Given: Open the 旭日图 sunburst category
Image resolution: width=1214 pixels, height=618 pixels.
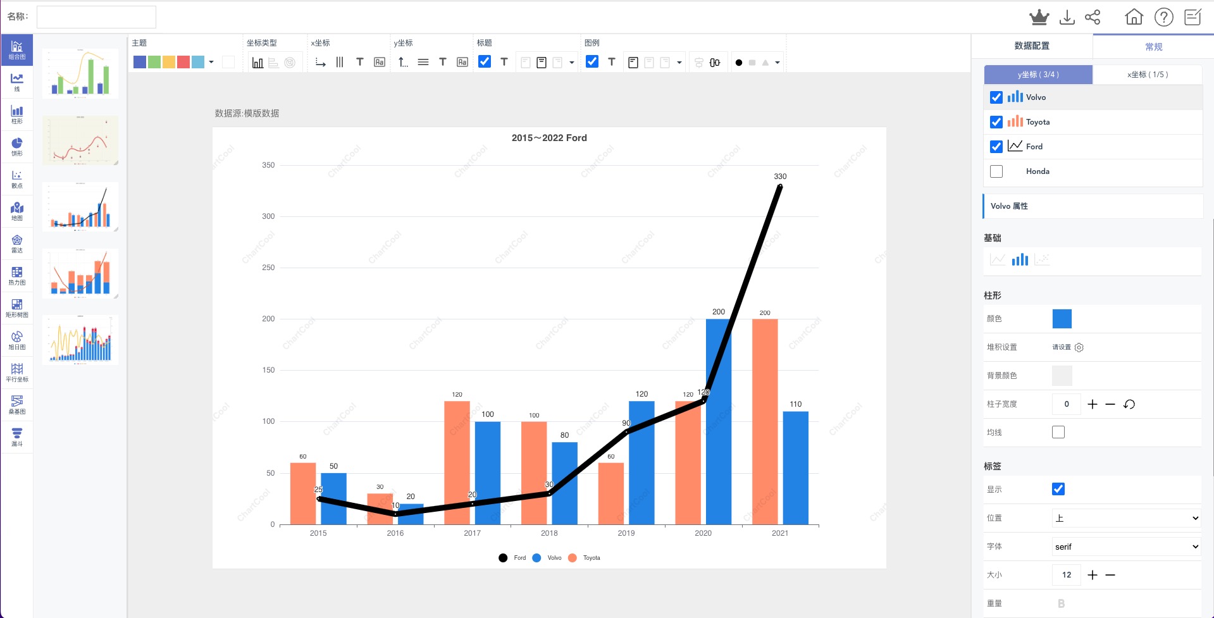Looking at the screenshot, I should pyautogui.click(x=17, y=340).
